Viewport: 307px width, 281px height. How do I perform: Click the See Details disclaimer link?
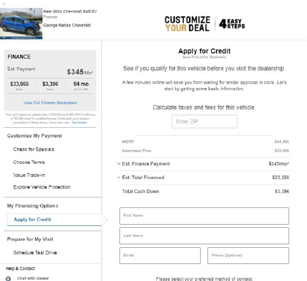(79, 123)
